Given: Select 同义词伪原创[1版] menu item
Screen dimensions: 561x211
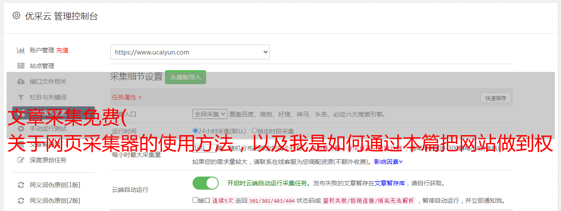Looking at the screenshot, I should click(55, 185).
